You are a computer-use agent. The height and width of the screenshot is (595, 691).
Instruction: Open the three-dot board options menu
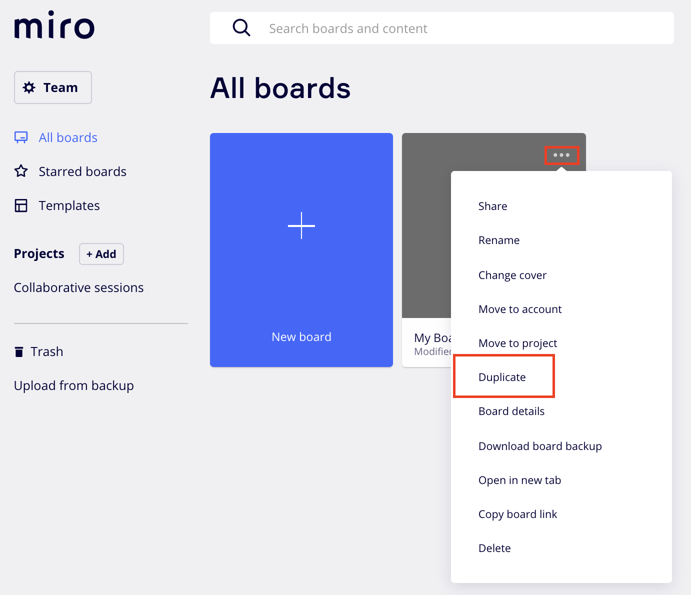[561, 155]
